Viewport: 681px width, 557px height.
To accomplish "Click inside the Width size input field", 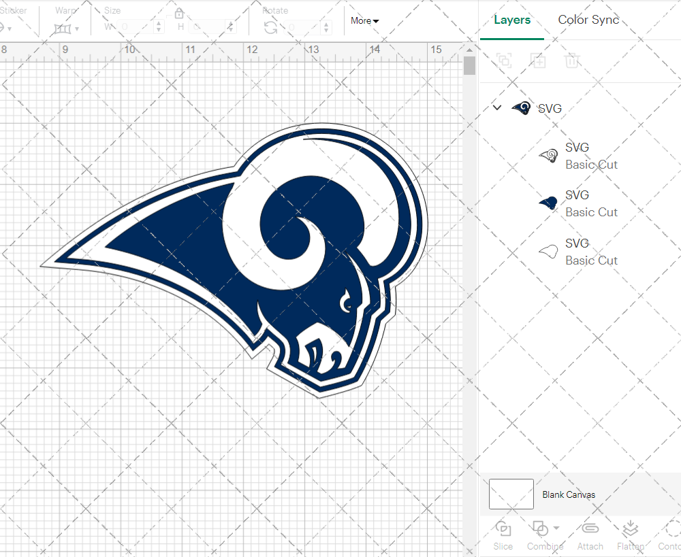I will point(135,27).
